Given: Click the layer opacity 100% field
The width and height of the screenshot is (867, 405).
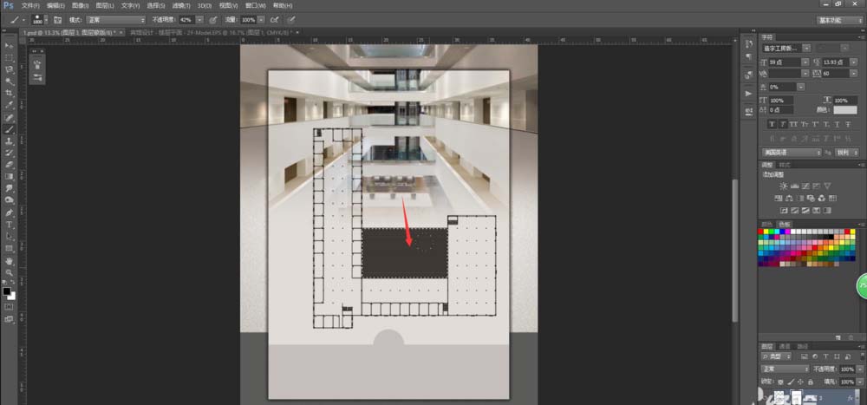Looking at the screenshot, I should 847,369.
